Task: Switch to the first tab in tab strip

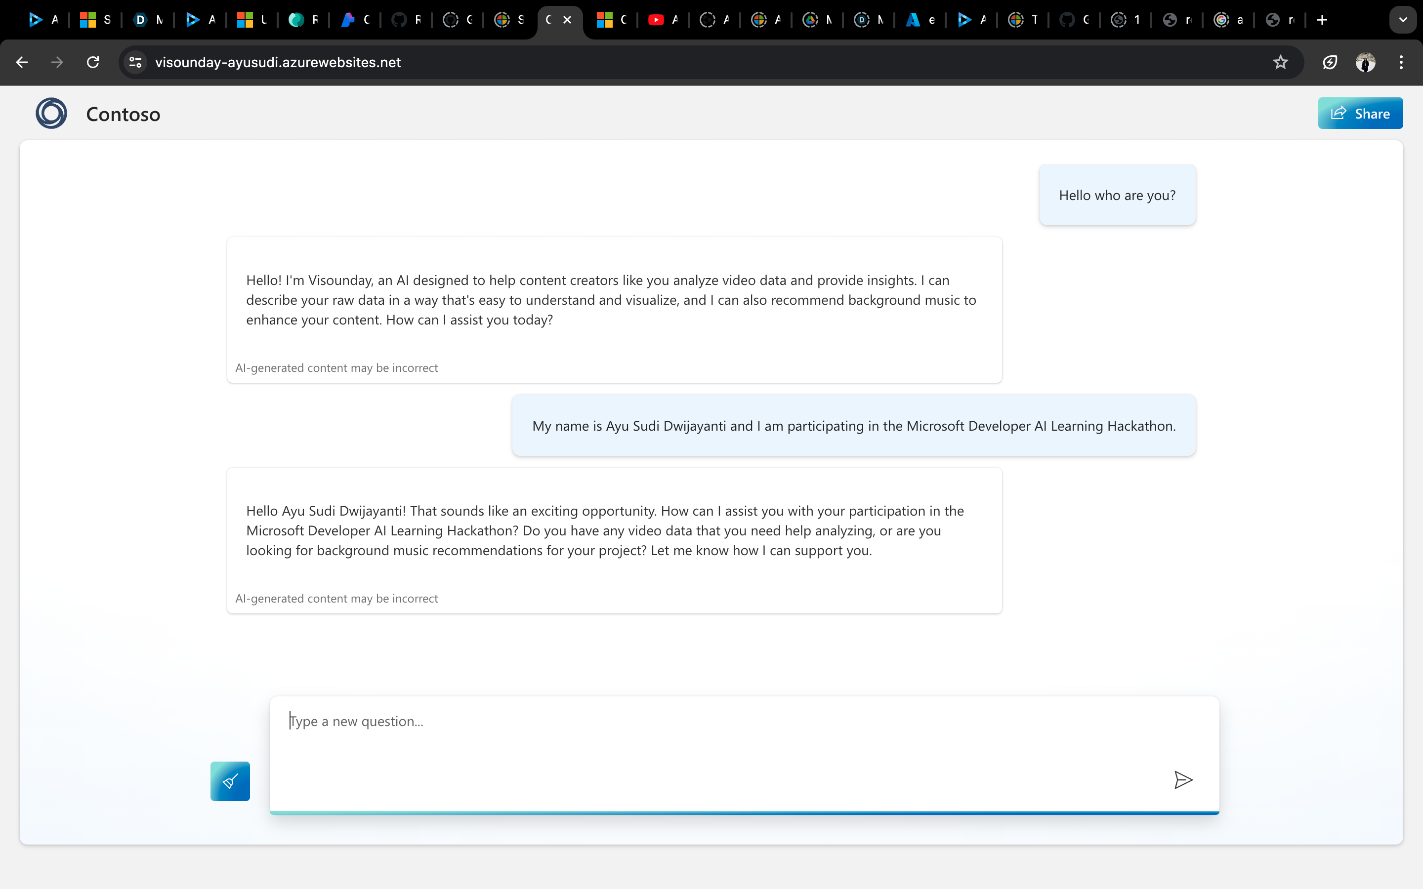Action: click(43, 20)
